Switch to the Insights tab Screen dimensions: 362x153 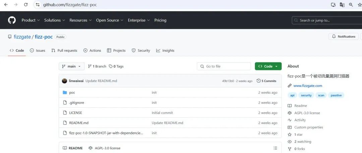point(165,51)
